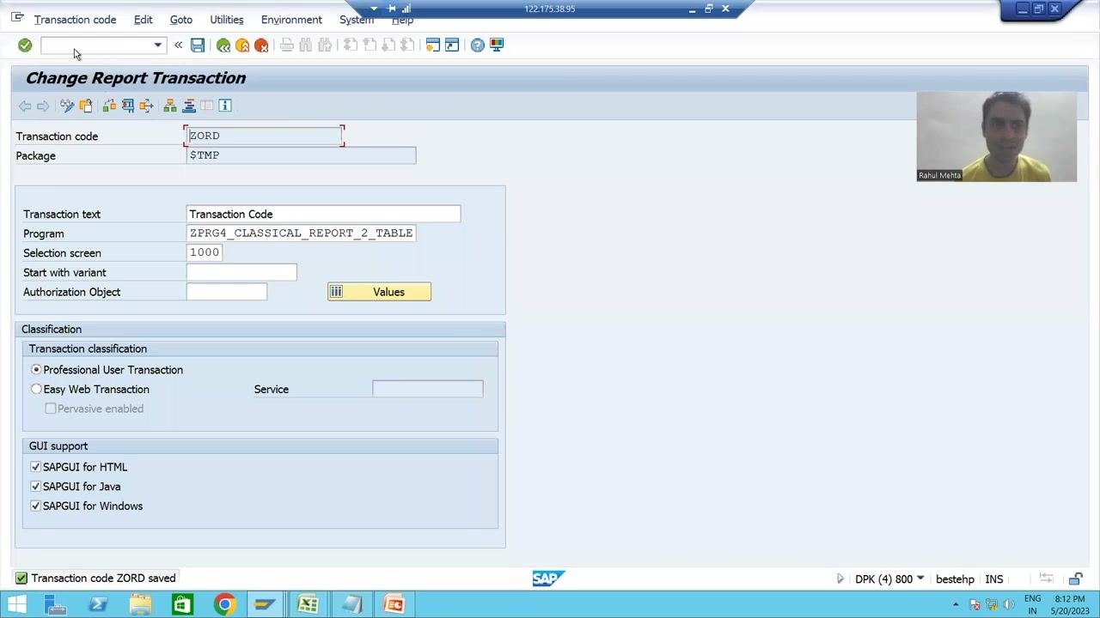Expand the status bar triangle arrow

tap(840, 579)
